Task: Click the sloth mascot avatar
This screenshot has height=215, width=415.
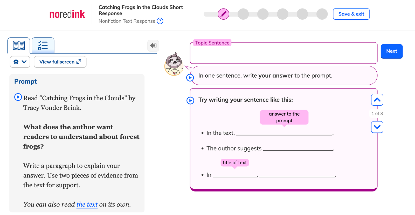Action: (174, 64)
